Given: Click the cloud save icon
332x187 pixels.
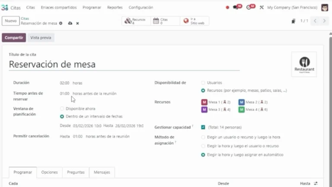Looking at the screenshot, I should (70, 23).
